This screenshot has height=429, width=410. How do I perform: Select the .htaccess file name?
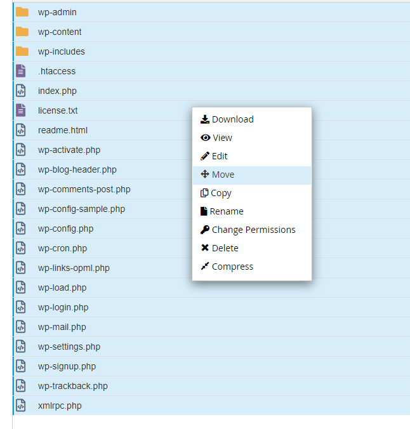click(56, 71)
